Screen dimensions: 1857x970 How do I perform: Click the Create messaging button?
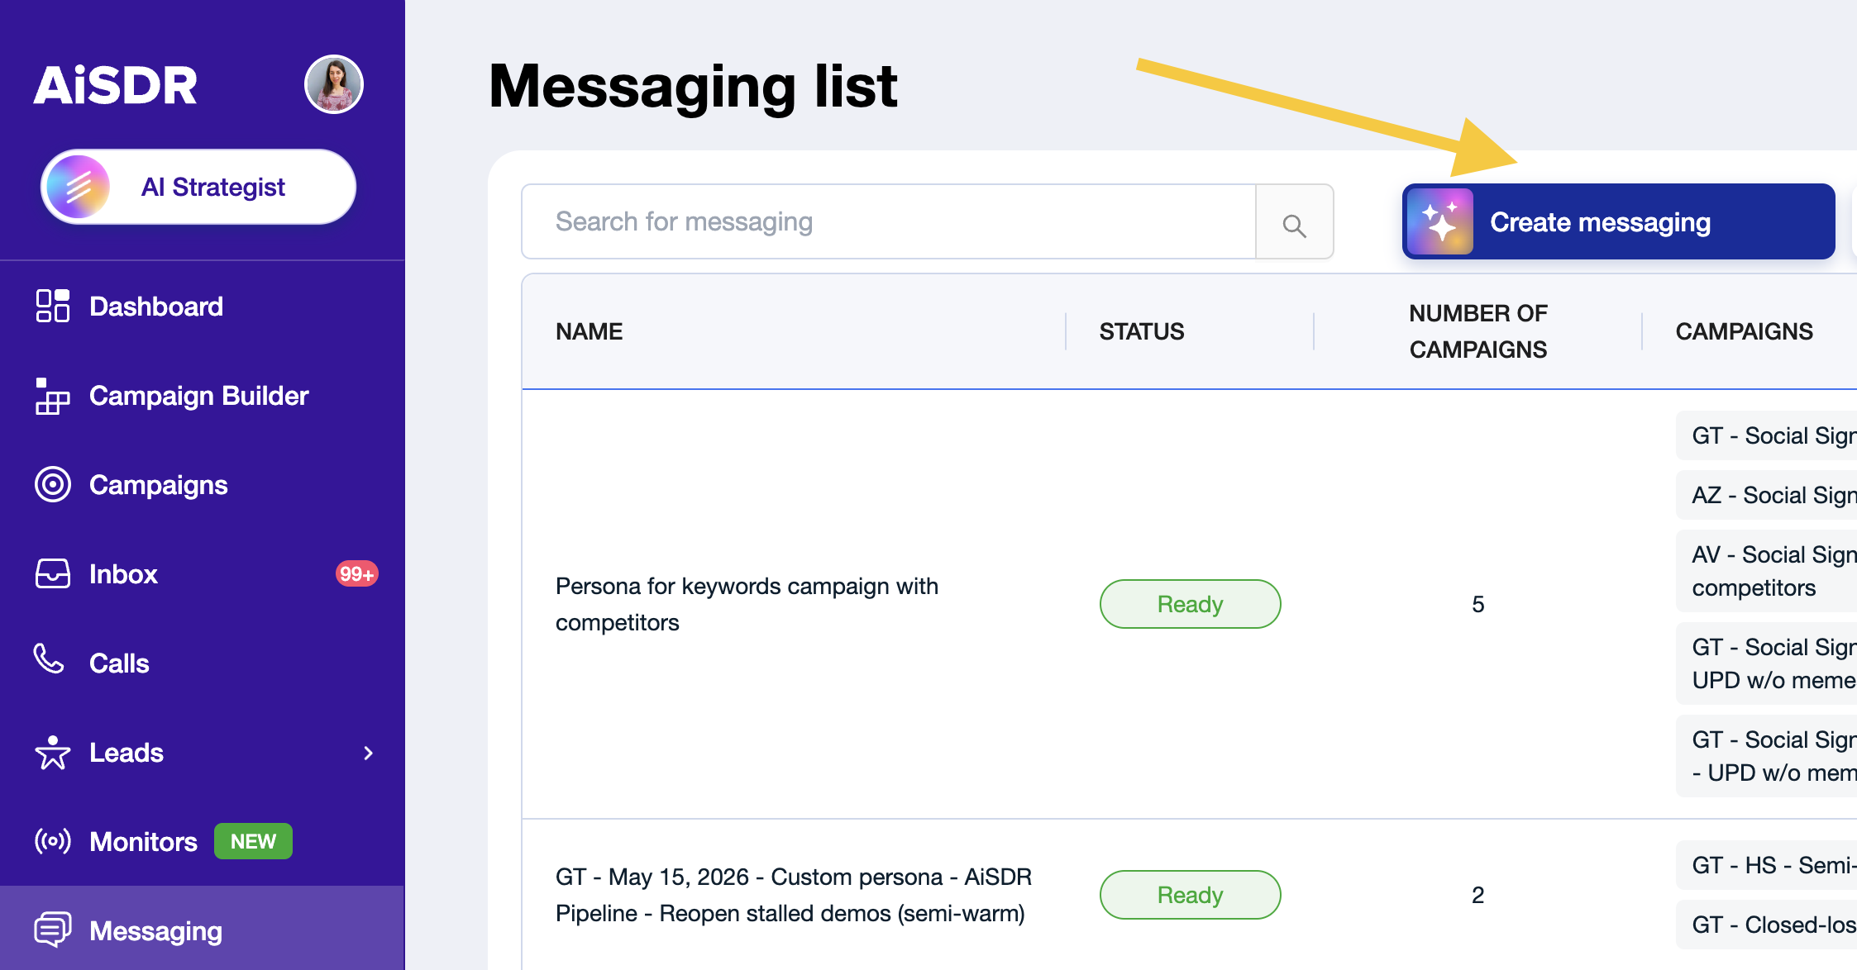pos(1618,221)
